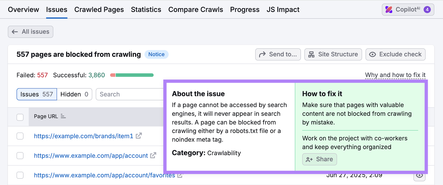This screenshot has width=443, height=185.
Task: Open the Compare Crawls tab
Action: tap(195, 9)
